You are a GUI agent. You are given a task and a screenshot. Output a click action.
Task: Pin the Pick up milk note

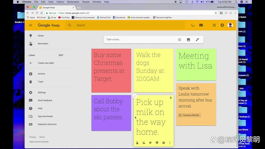(x=171, y=98)
